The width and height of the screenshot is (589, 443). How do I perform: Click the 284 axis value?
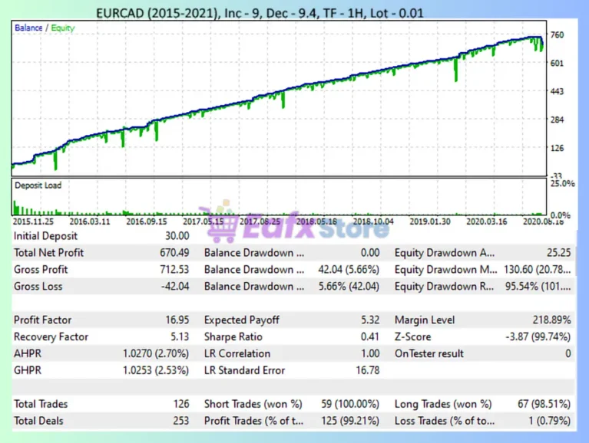[x=557, y=120]
